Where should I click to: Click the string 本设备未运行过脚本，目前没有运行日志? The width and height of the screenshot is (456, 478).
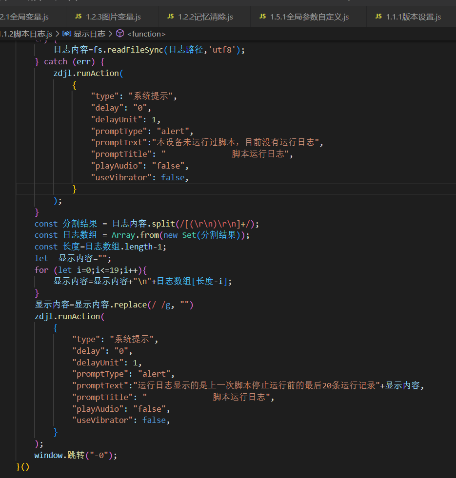(x=238, y=142)
